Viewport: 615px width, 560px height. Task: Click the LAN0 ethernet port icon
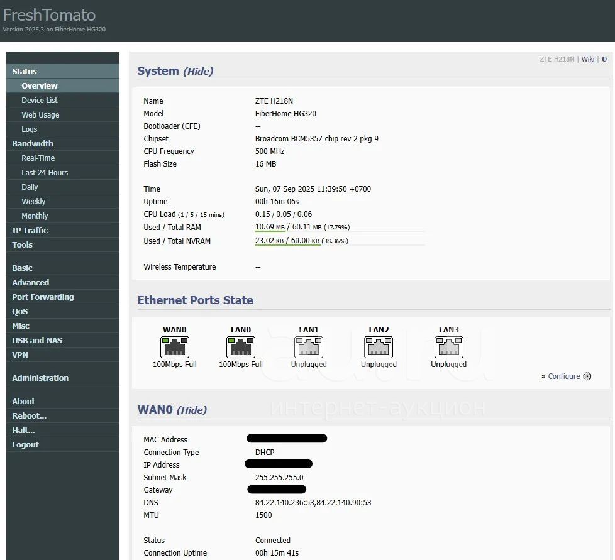click(x=240, y=347)
